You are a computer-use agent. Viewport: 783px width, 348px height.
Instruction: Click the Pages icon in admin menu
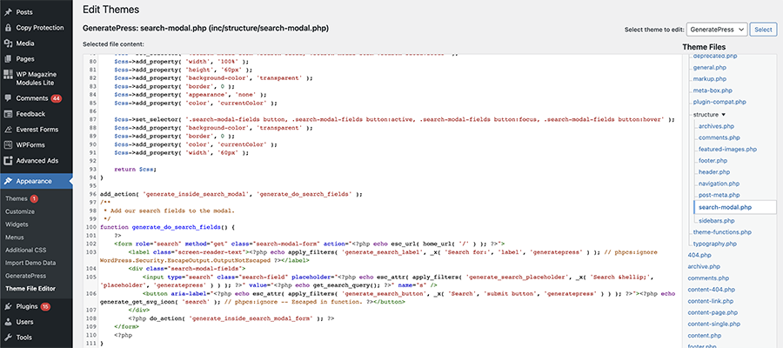coord(8,58)
